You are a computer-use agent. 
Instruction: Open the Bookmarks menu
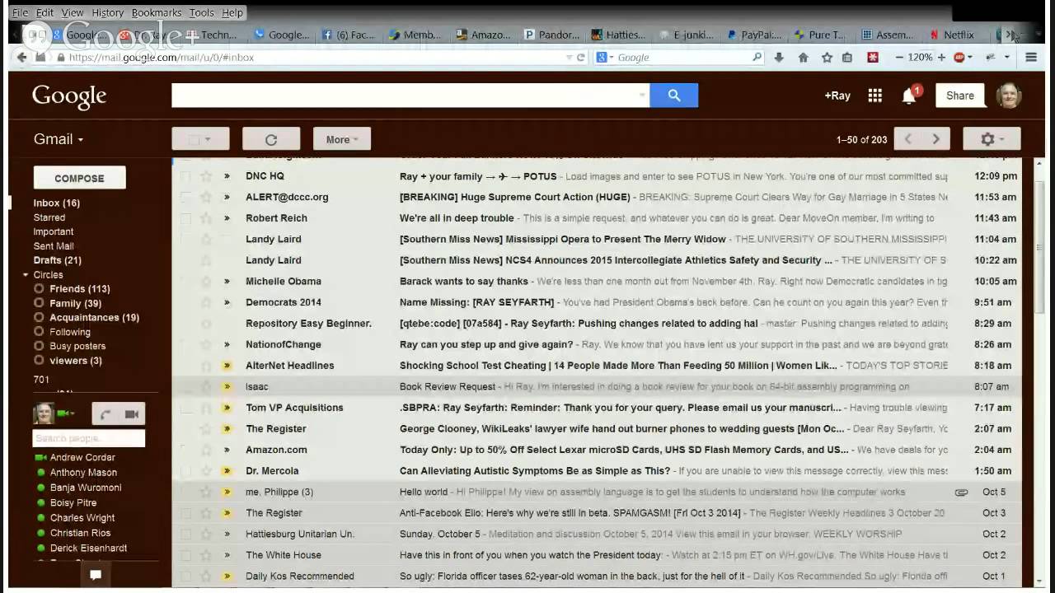tap(156, 12)
